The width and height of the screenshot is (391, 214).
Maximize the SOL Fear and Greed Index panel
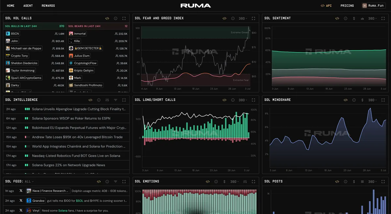[253, 19]
